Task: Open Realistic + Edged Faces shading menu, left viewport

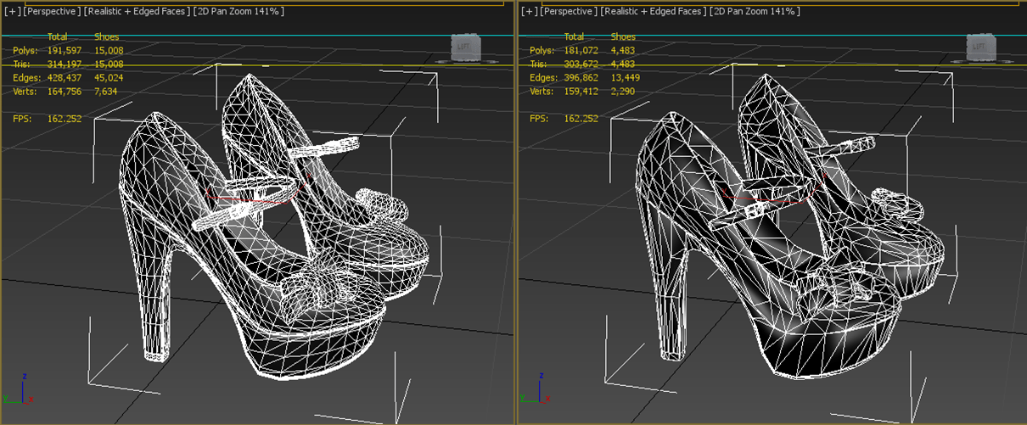Action: 137,11
